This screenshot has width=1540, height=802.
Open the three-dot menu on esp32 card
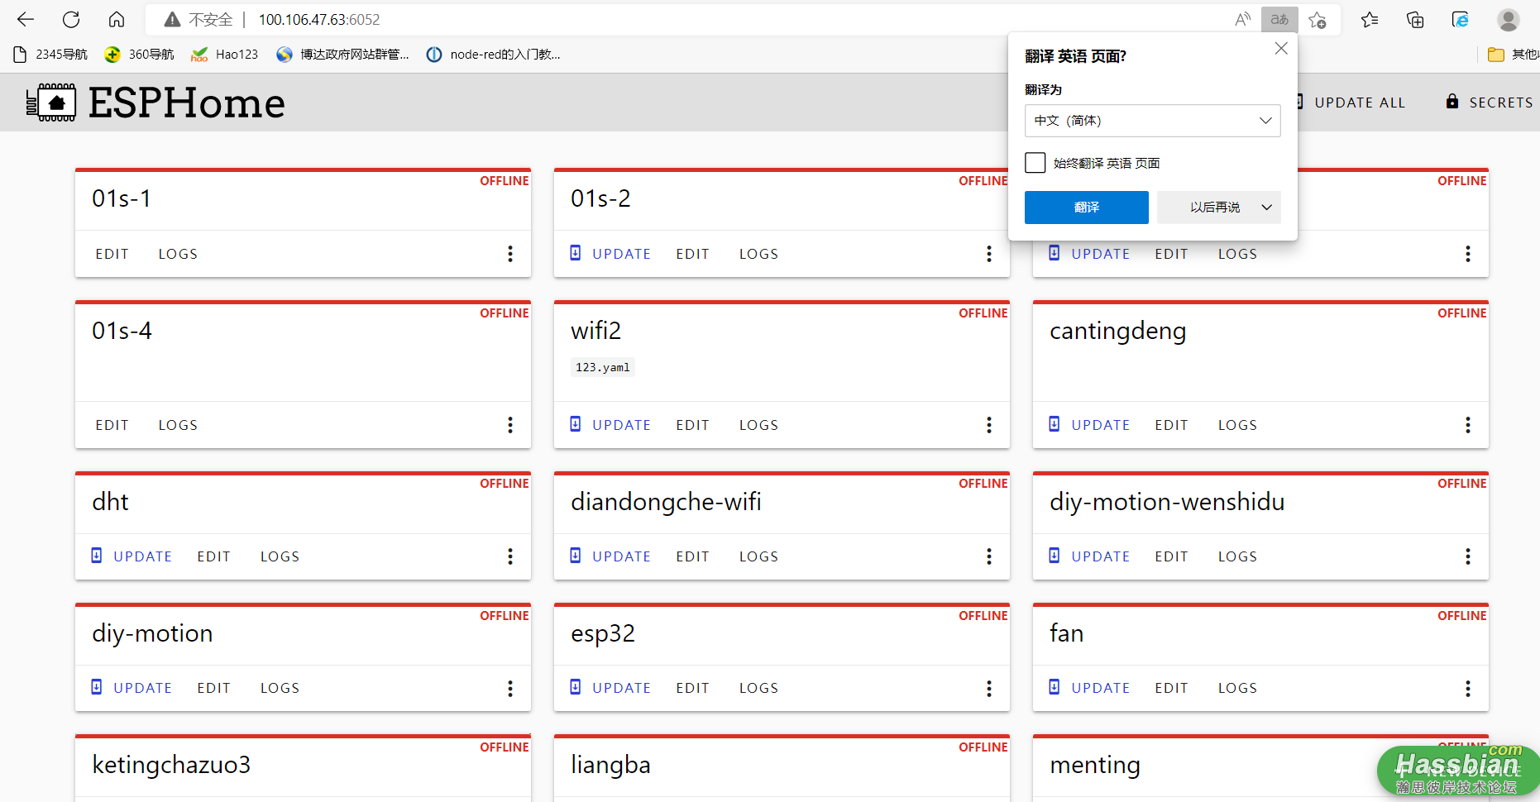coord(989,688)
